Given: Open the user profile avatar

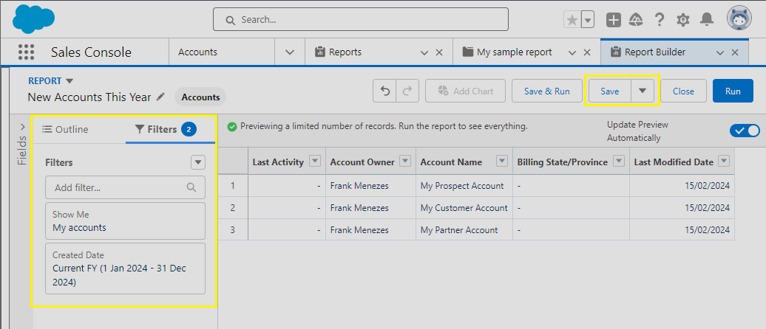Looking at the screenshot, I should (739, 18).
